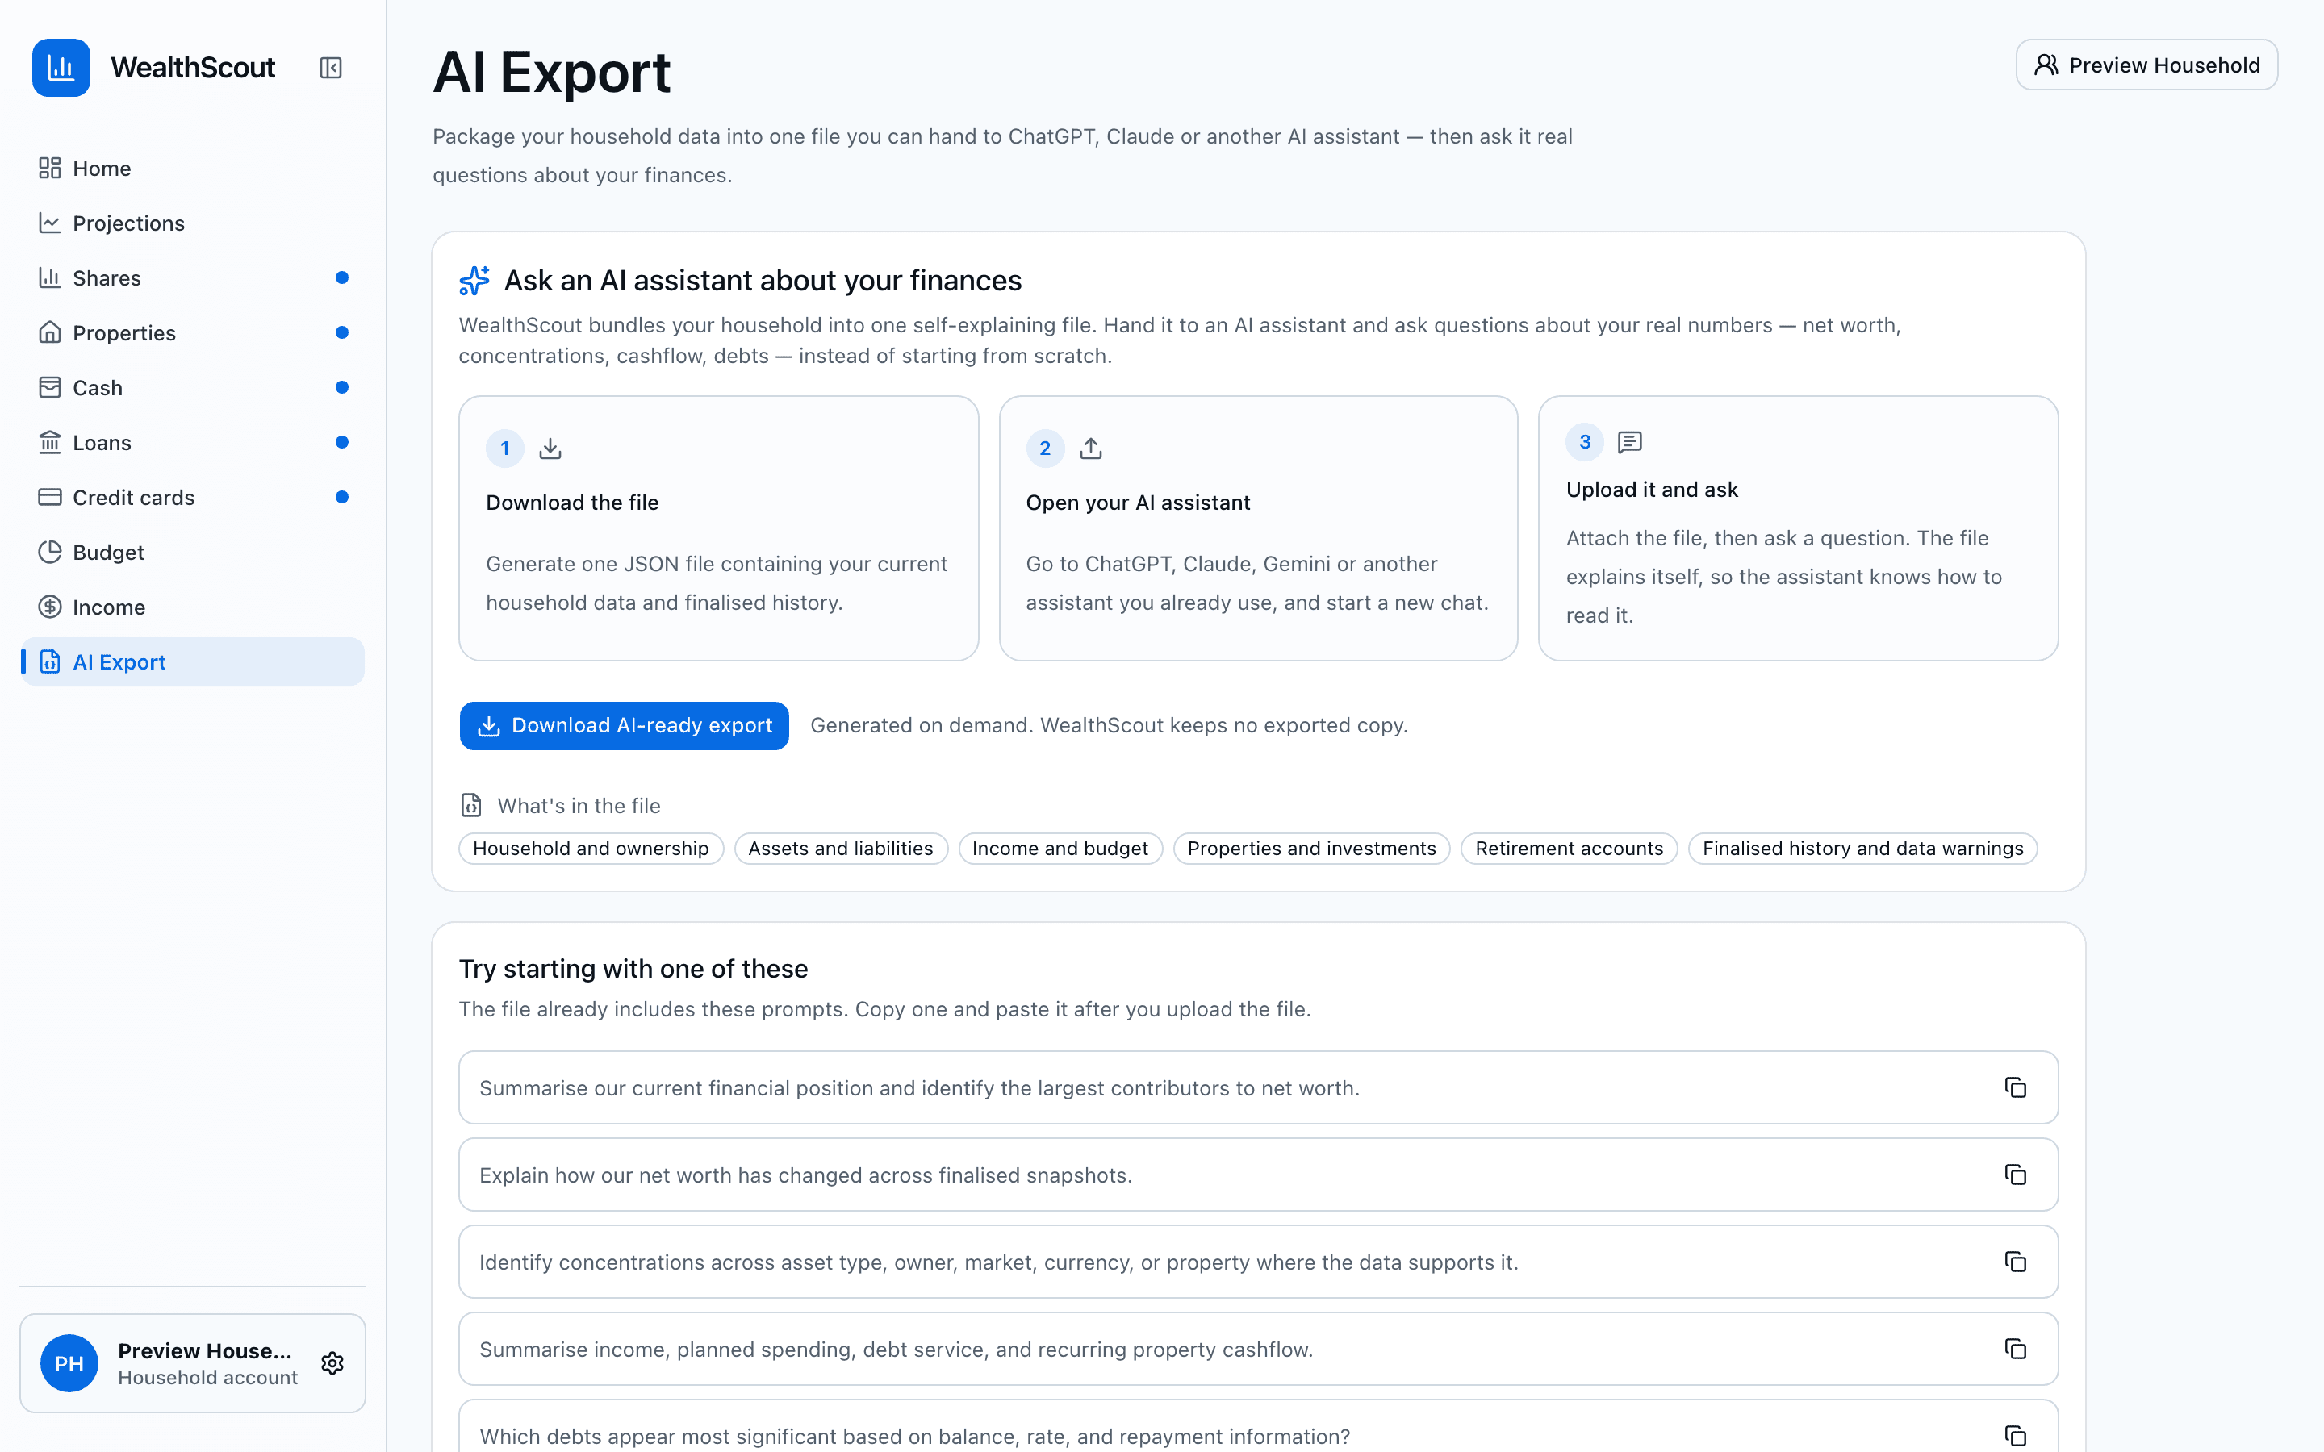The height and width of the screenshot is (1452, 2324).
Task: Copy the Summarise current financial position prompt
Action: pyautogui.click(x=2016, y=1087)
